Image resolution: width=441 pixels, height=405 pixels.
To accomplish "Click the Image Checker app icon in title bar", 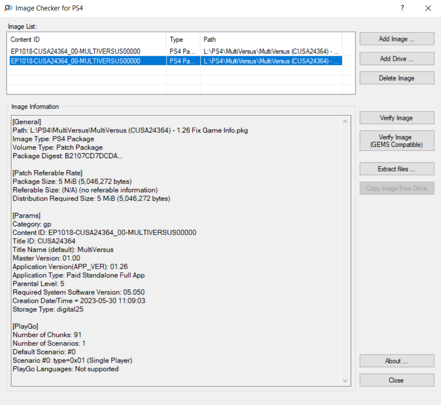I will click(8, 8).
